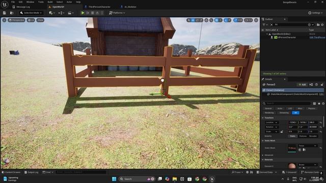Open the Selection Mode dropdown

[31, 13]
